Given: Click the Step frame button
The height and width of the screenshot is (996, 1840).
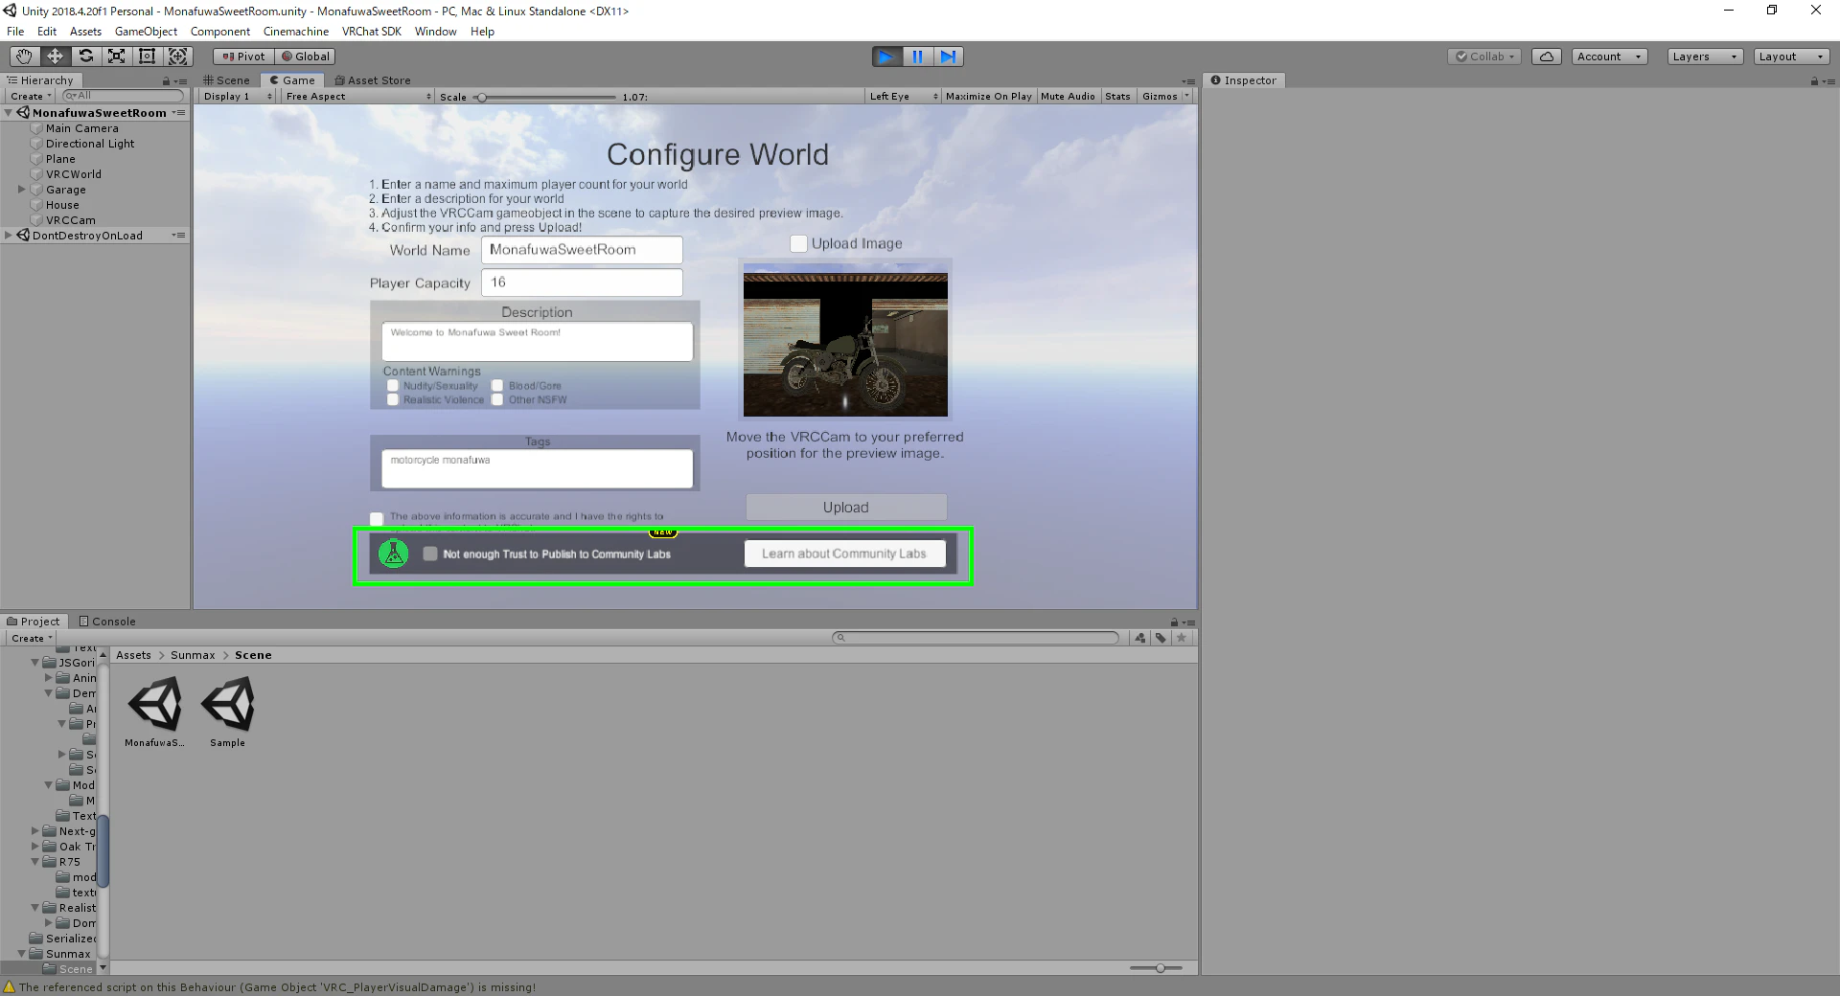Looking at the screenshot, I should click(948, 57).
